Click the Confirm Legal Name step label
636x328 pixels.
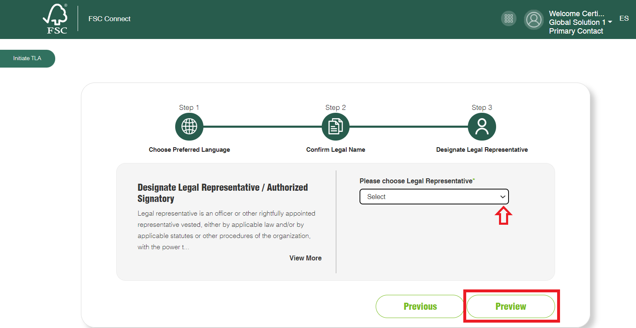click(x=335, y=150)
